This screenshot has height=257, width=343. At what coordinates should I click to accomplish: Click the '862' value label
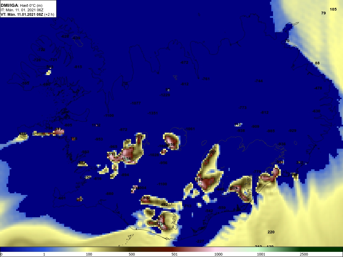(146, 198)
